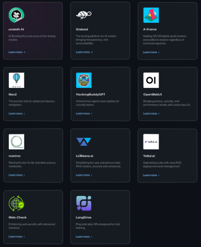201x247 pixels.
Task: Click the Giskard turtle logo
Action: coord(84,15)
